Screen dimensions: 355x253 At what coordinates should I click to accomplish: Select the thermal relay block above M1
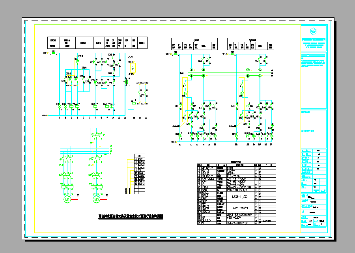(x=67, y=187)
